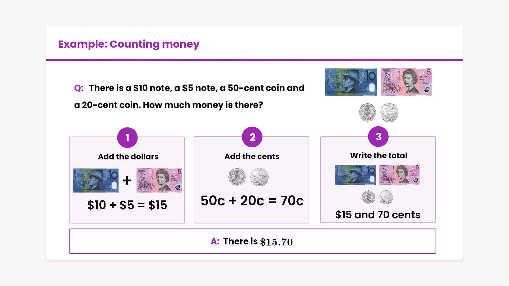Click the 50-cent coin in Write the total
The image size is (509, 286).
click(x=368, y=197)
